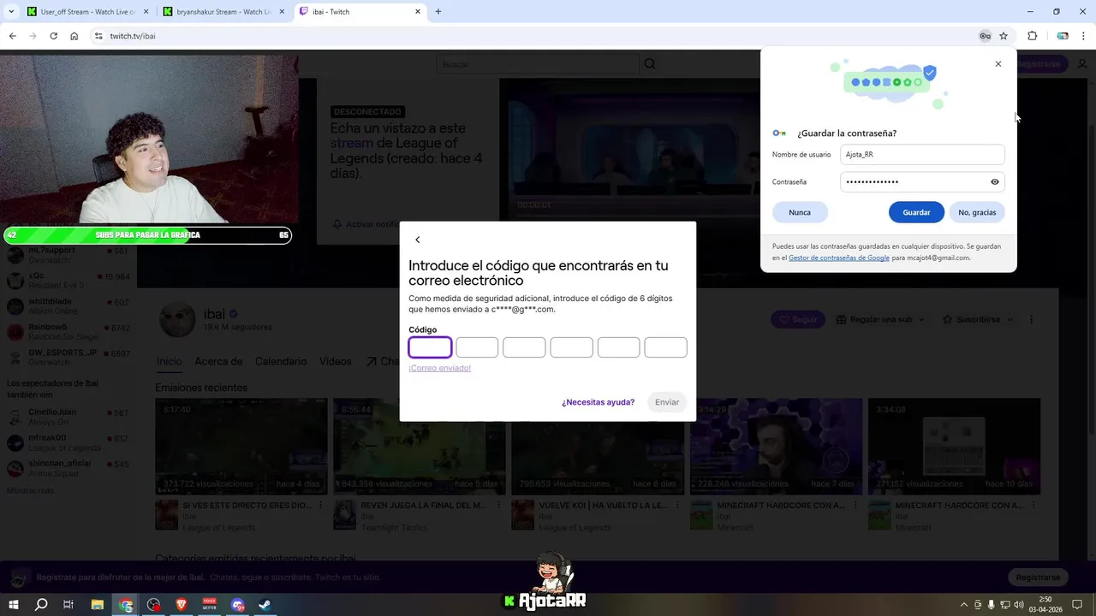Click the password key icon in address bar

coord(986,36)
